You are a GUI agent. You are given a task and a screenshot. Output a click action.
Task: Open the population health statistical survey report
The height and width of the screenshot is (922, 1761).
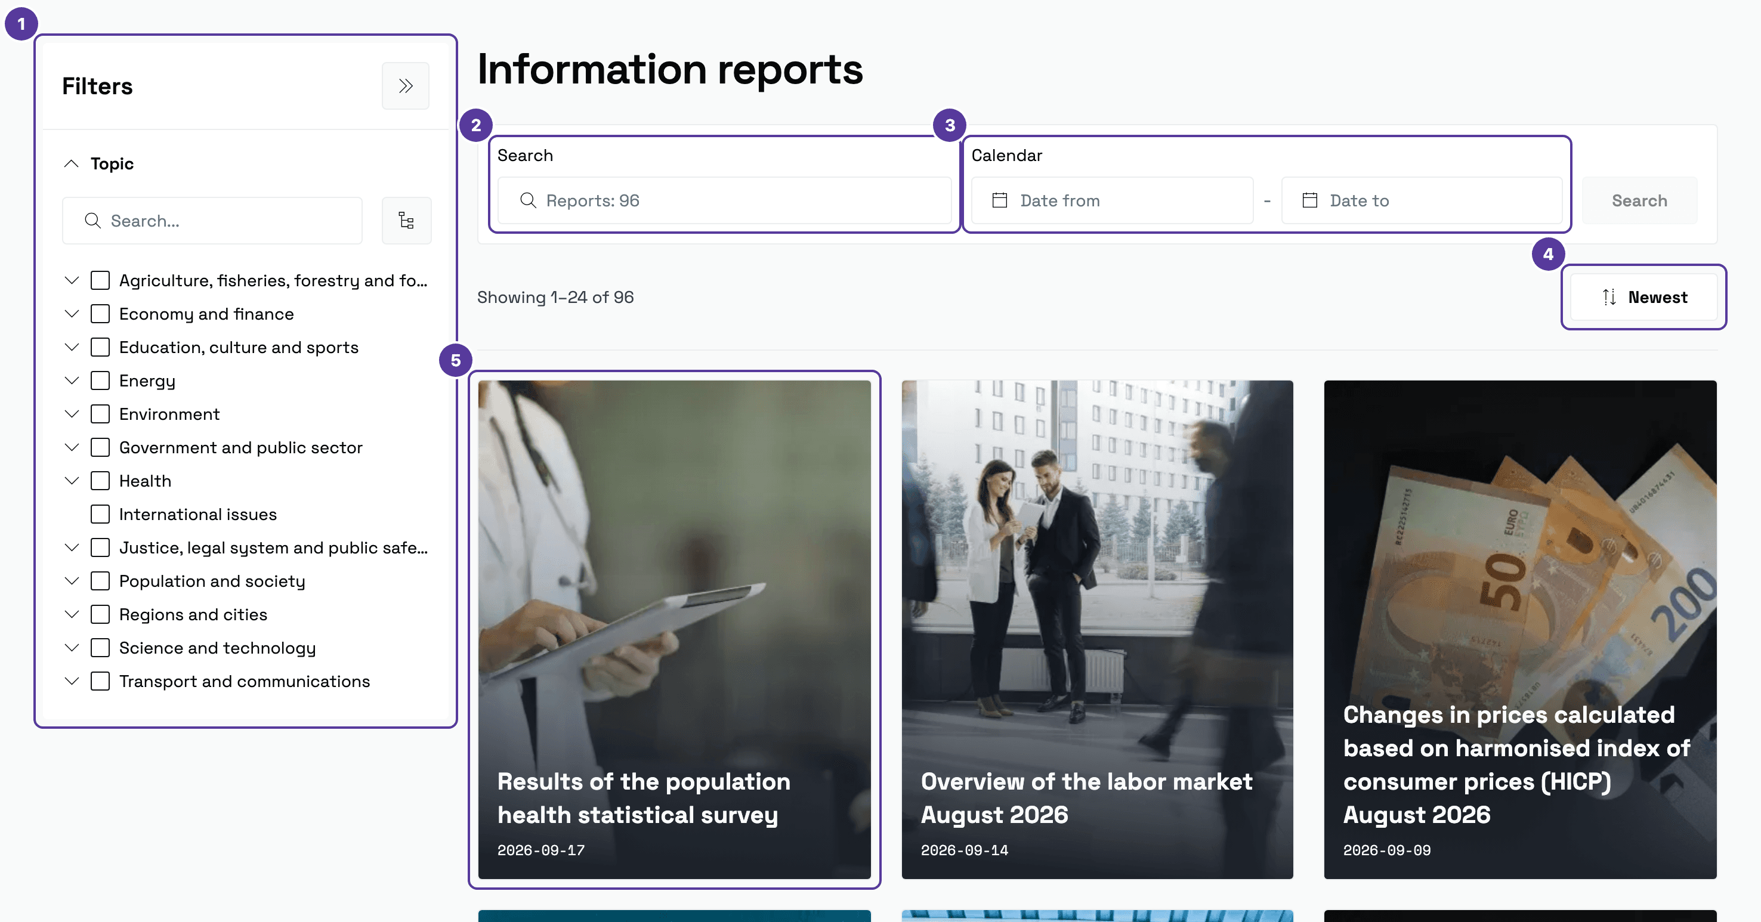click(675, 629)
